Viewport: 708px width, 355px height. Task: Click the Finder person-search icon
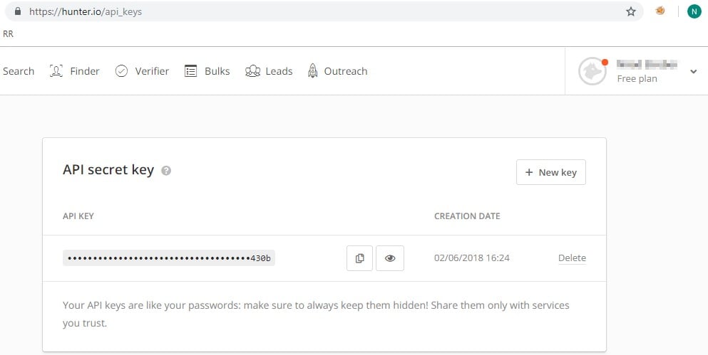56,71
